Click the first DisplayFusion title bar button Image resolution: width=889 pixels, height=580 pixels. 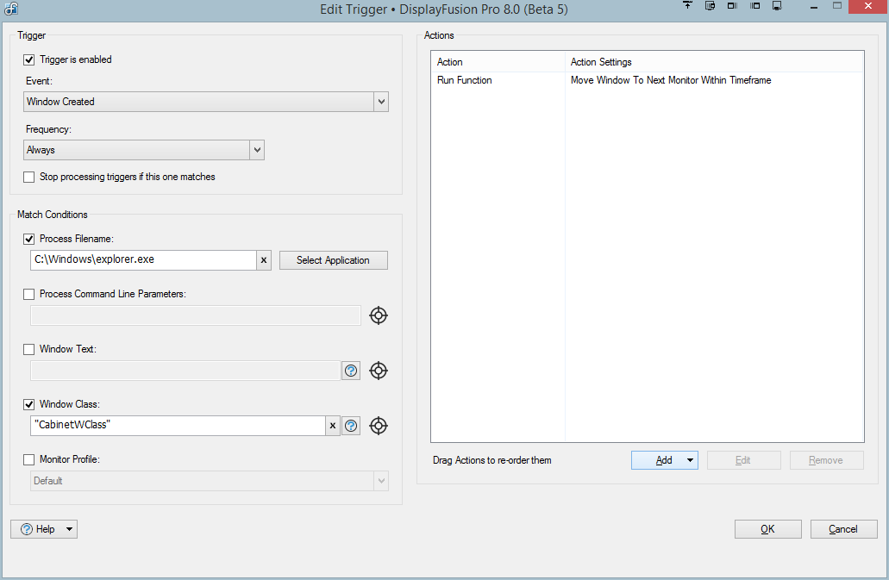click(x=687, y=6)
